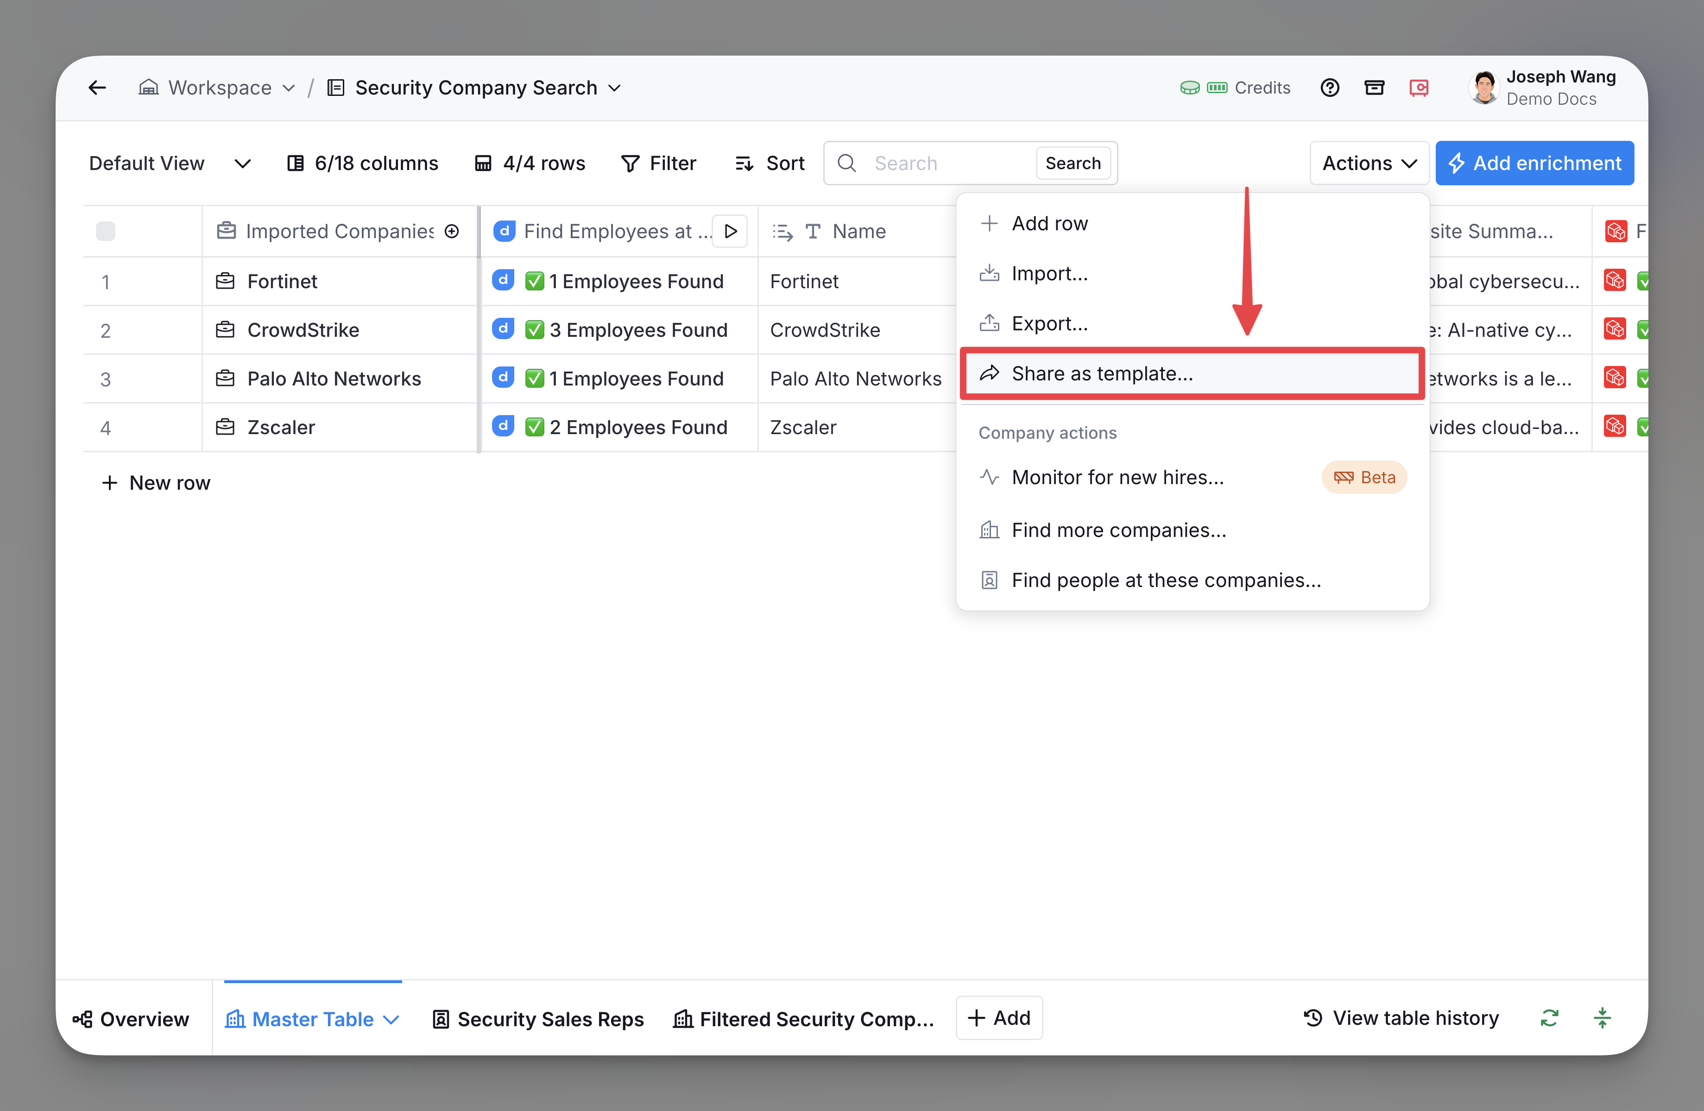Image resolution: width=1704 pixels, height=1111 pixels.
Task: Click the '3 Employees Found' cell
Action: click(x=619, y=330)
